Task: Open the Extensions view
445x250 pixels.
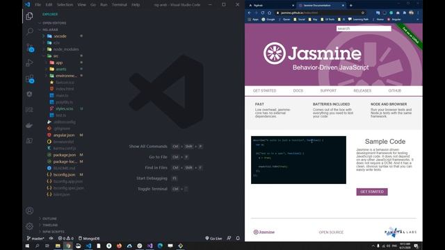Action: coord(30,78)
